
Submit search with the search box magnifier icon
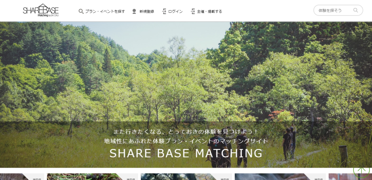356,10
